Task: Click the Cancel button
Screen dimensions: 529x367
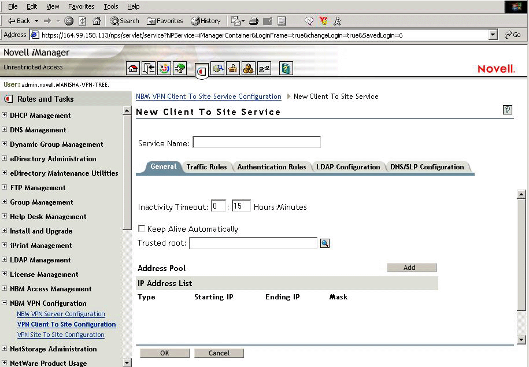Action: [219, 353]
